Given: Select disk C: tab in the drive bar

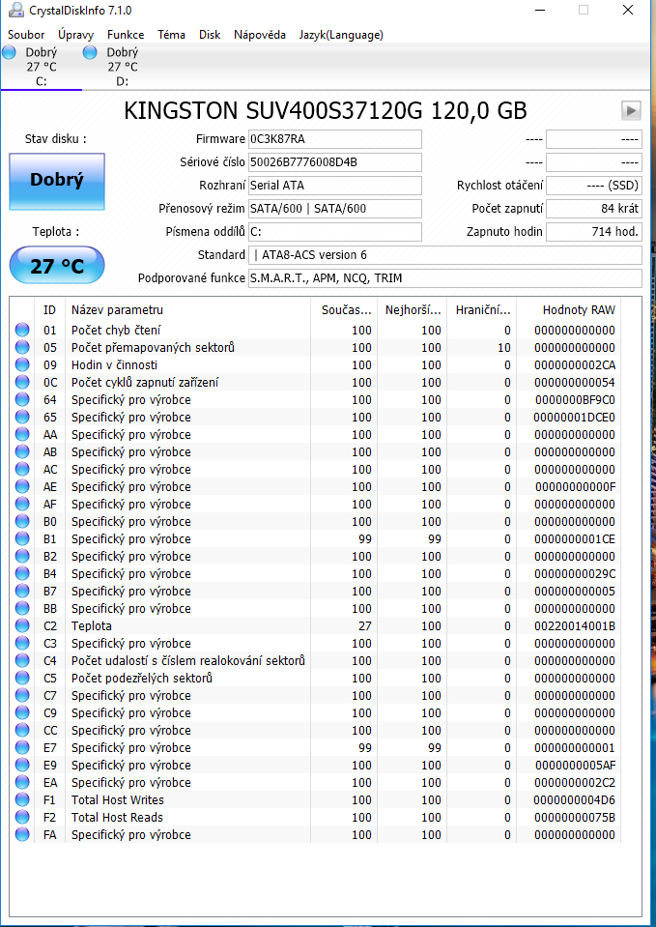Looking at the screenshot, I should point(41,66).
